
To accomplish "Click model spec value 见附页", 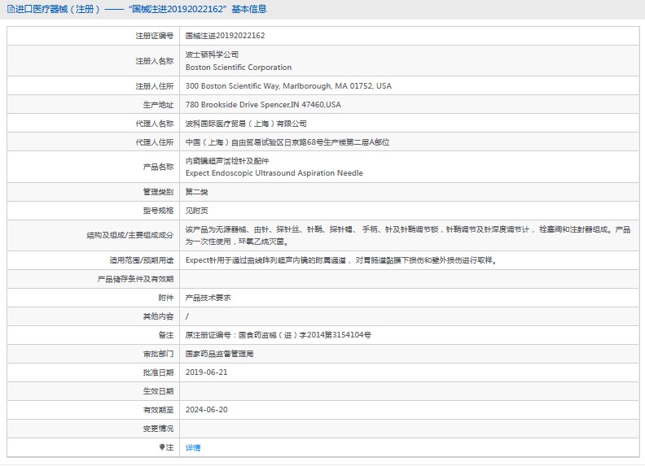I will 196,211.
